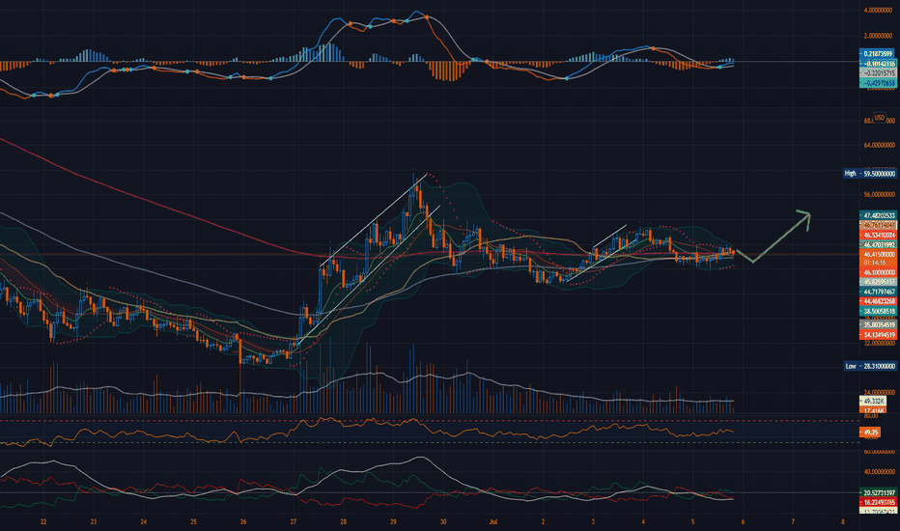Click the volume label 49.332K
900x531 pixels.
[872, 401]
